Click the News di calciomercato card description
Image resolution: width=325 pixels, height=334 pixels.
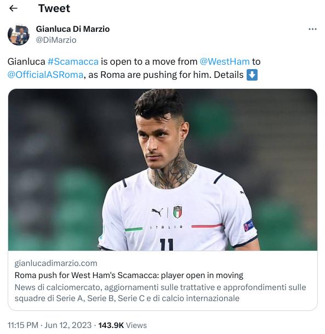160,293
